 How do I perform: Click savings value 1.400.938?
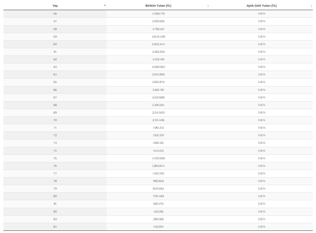coord(158,158)
